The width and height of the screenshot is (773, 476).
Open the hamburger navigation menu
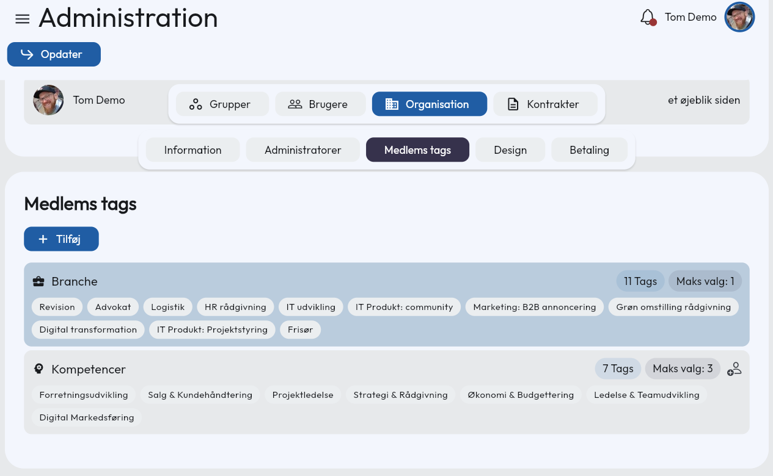(x=22, y=19)
